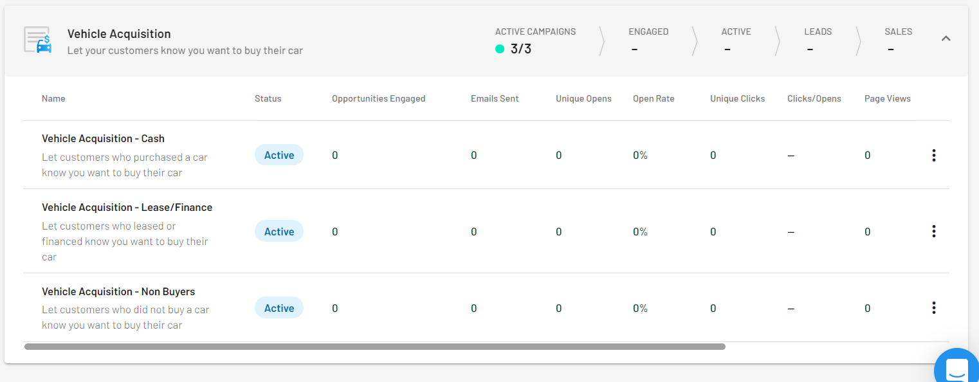
Task: Click the SALES funnel stage label
Action: pyautogui.click(x=899, y=32)
